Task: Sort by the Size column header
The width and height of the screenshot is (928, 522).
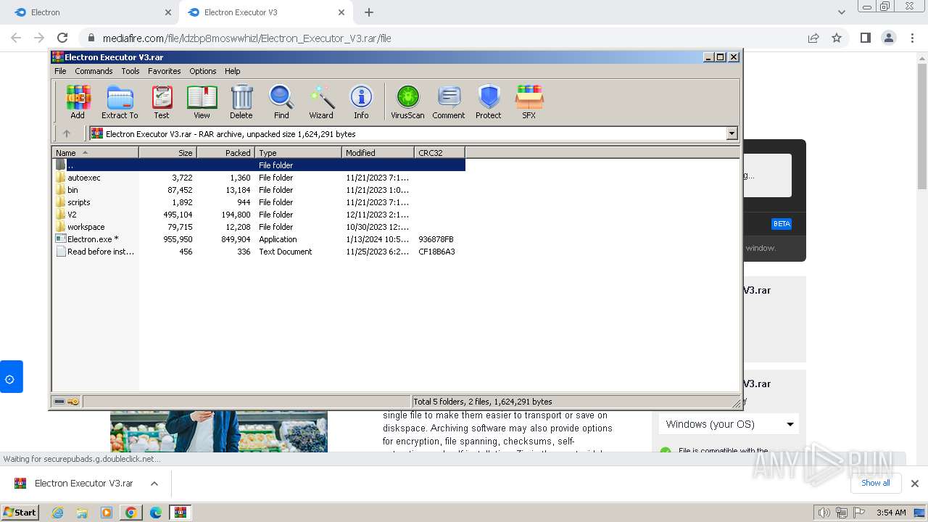Action: click(167, 152)
